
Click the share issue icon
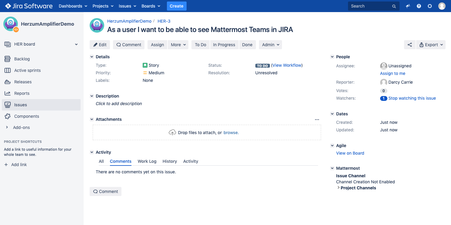pyautogui.click(x=410, y=45)
